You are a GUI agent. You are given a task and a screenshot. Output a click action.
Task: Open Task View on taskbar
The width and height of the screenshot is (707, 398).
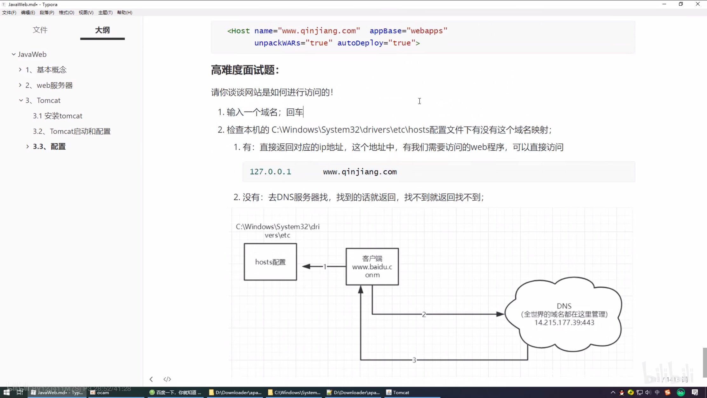click(x=20, y=392)
